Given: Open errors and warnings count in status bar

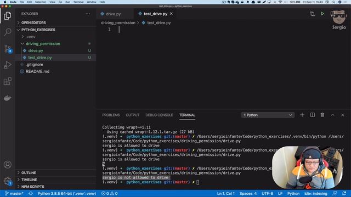Looking at the screenshot, I should (x=110, y=193).
